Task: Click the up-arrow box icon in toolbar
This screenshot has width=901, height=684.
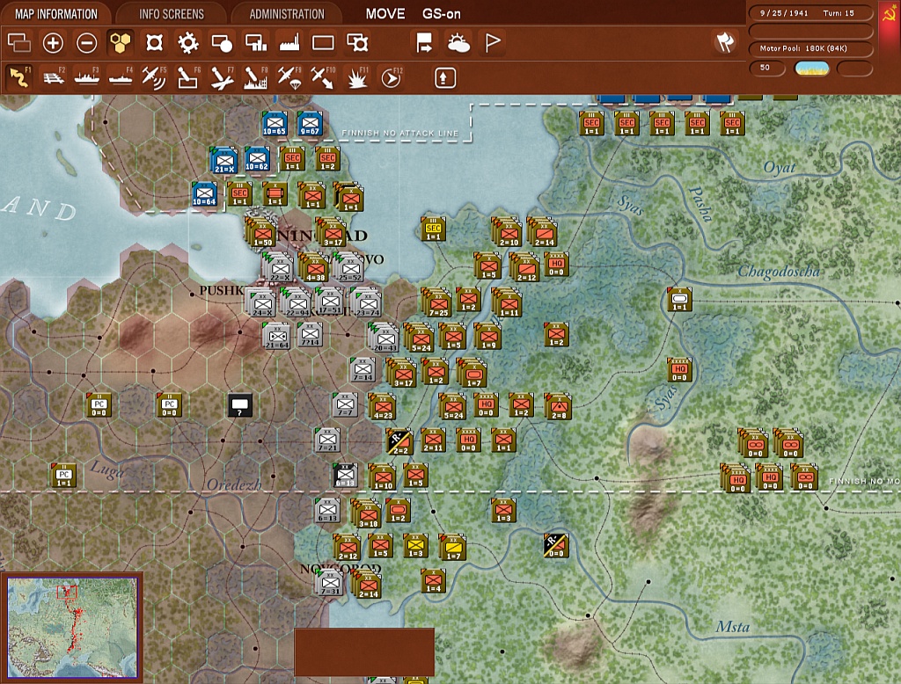Action: pos(444,77)
